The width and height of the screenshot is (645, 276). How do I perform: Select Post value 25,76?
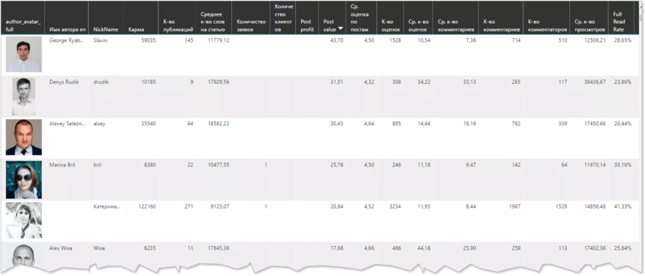(x=336, y=165)
